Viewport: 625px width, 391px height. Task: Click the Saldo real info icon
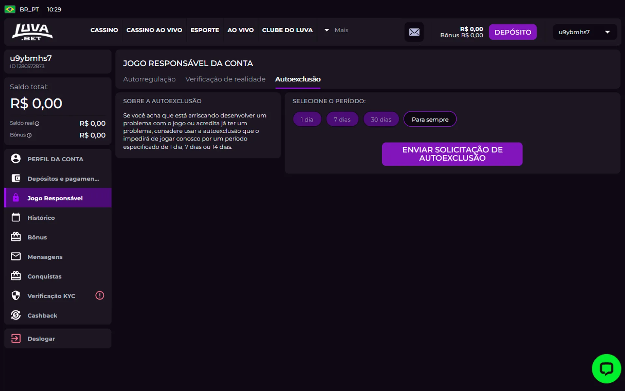click(x=38, y=123)
